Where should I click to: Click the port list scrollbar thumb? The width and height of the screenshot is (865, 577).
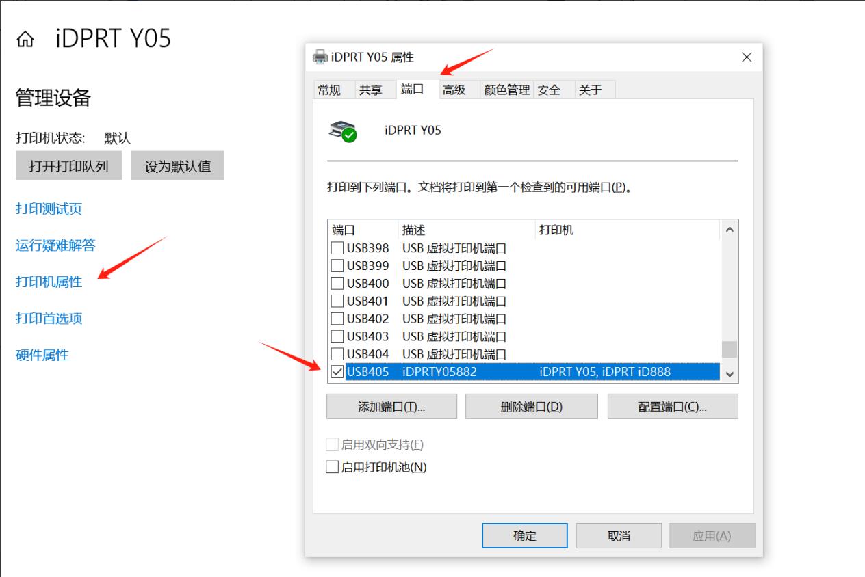click(730, 349)
